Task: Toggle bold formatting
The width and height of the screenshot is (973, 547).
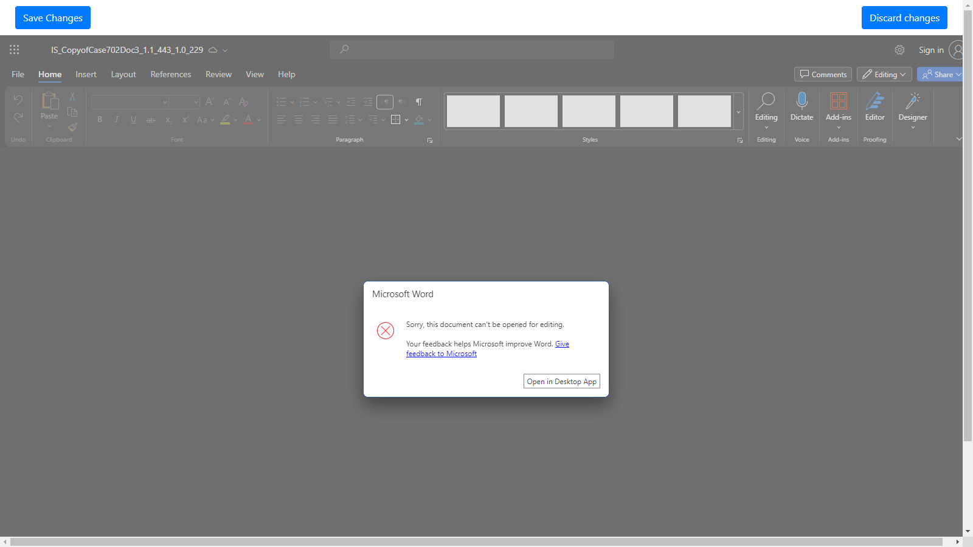Action: 99,120
